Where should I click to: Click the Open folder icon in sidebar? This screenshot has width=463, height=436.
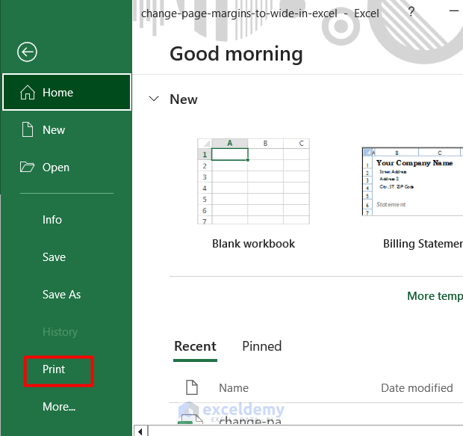[27, 167]
